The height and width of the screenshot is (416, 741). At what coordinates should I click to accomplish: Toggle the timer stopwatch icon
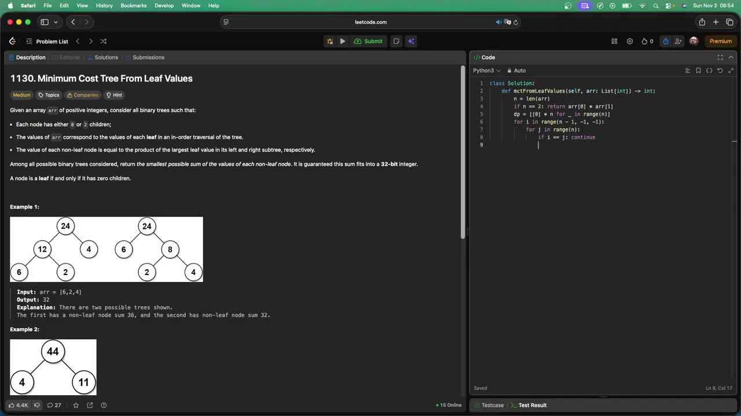coord(665,41)
